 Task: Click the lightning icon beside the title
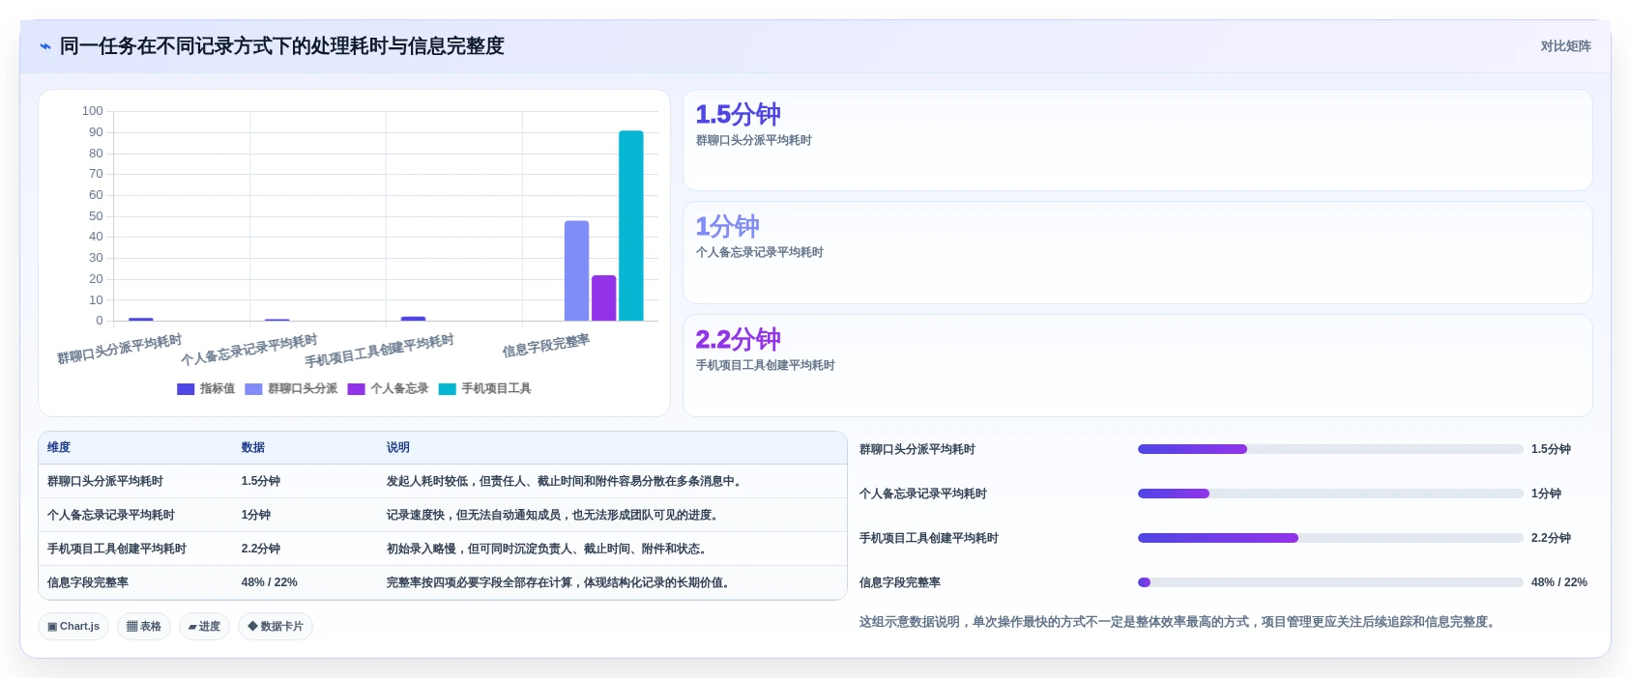click(x=44, y=46)
